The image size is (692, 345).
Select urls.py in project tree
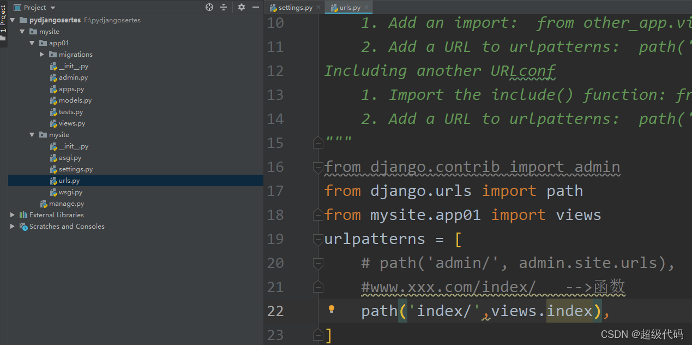[69, 181]
